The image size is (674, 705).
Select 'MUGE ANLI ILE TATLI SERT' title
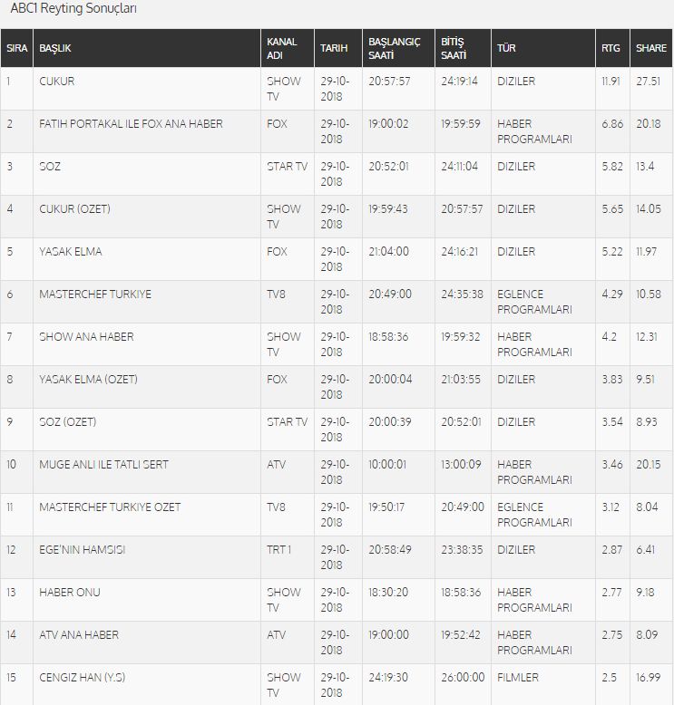103,465
